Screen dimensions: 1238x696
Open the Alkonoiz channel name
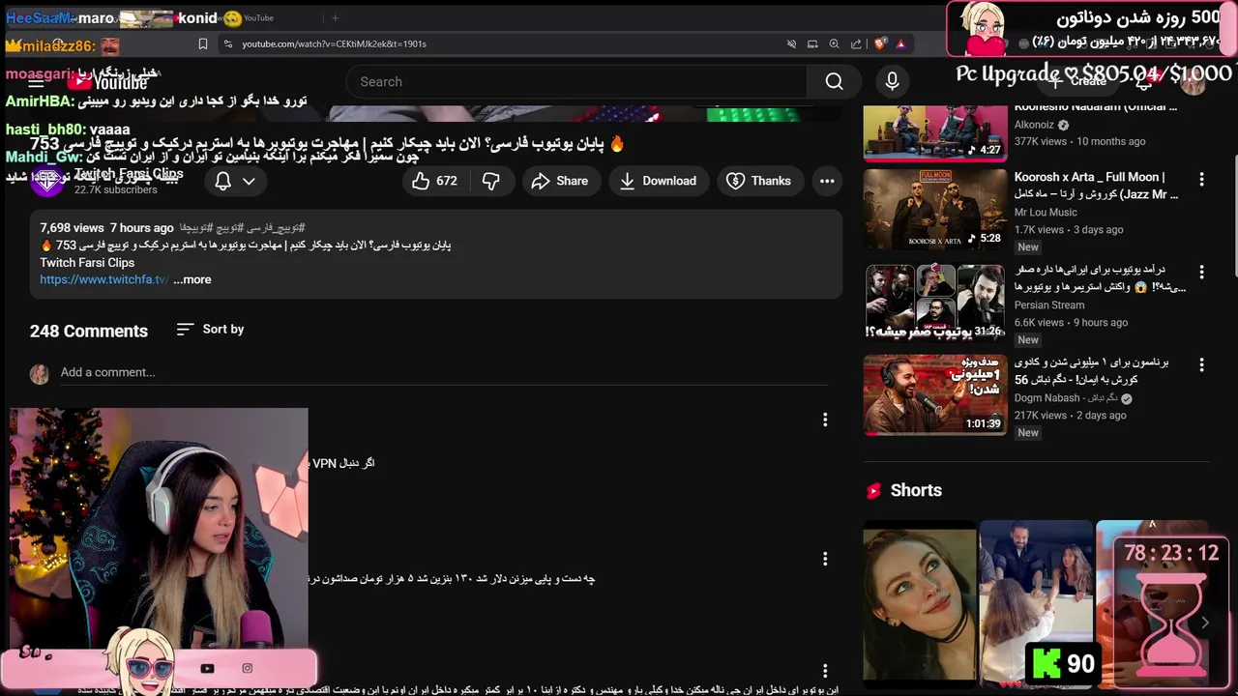coord(1034,126)
